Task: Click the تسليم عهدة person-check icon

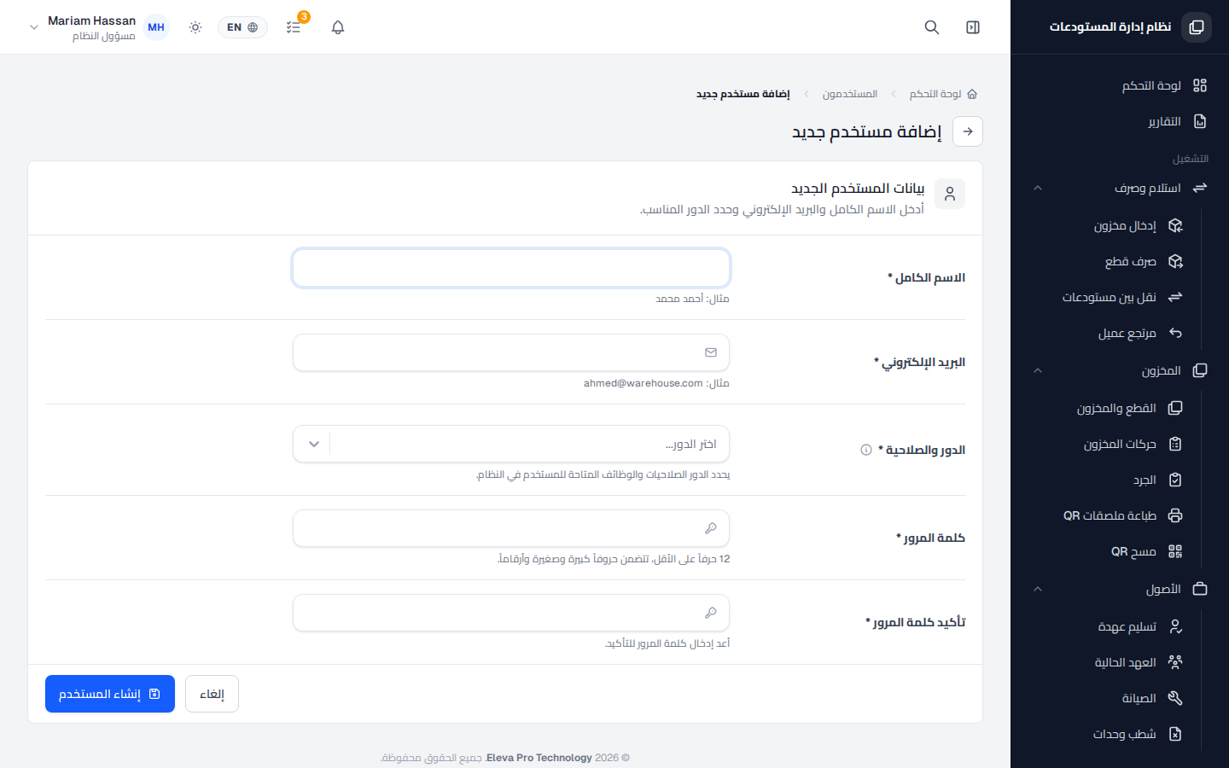Action: click(1175, 626)
